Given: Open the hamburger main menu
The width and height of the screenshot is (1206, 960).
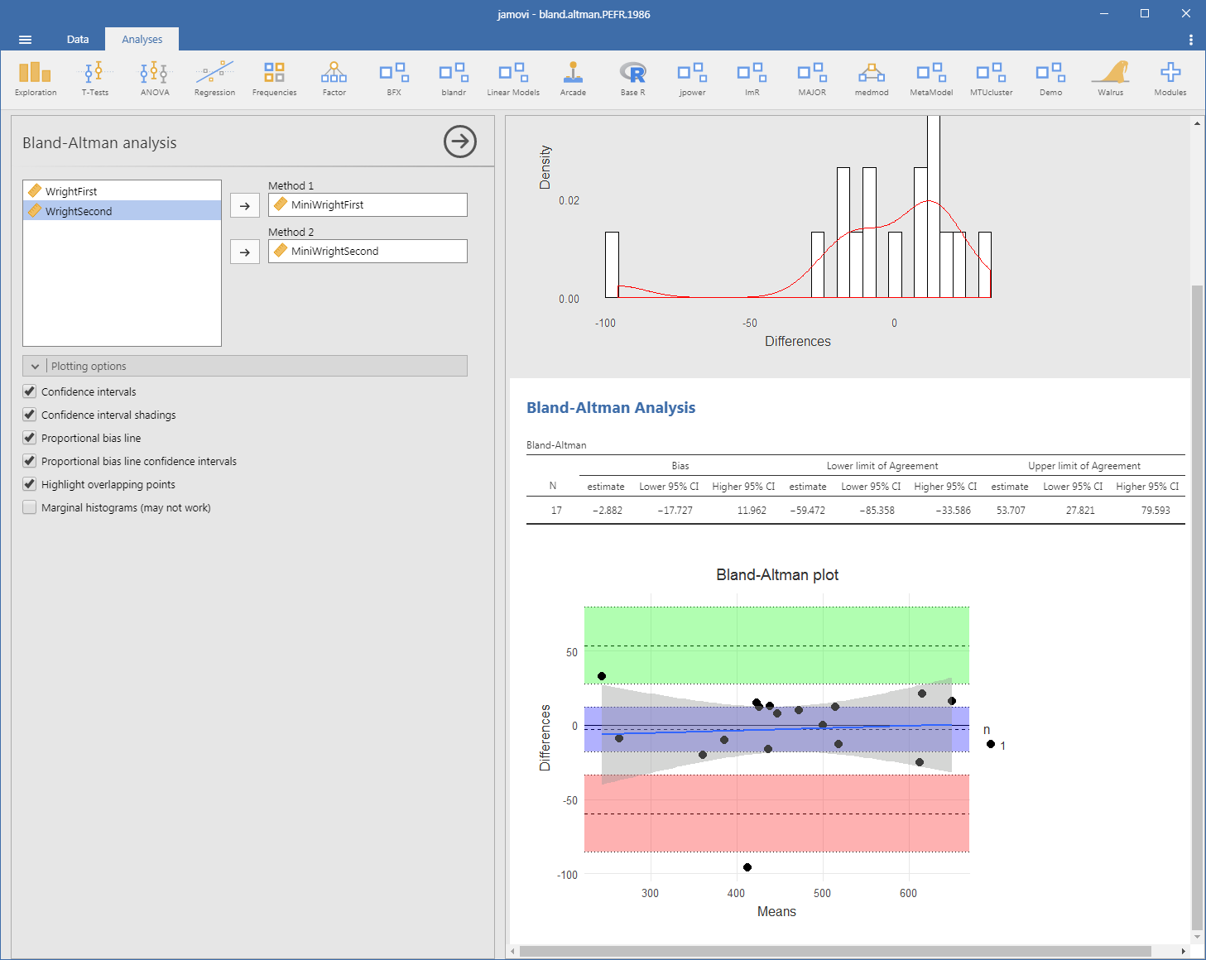Looking at the screenshot, I should (25, 40).
